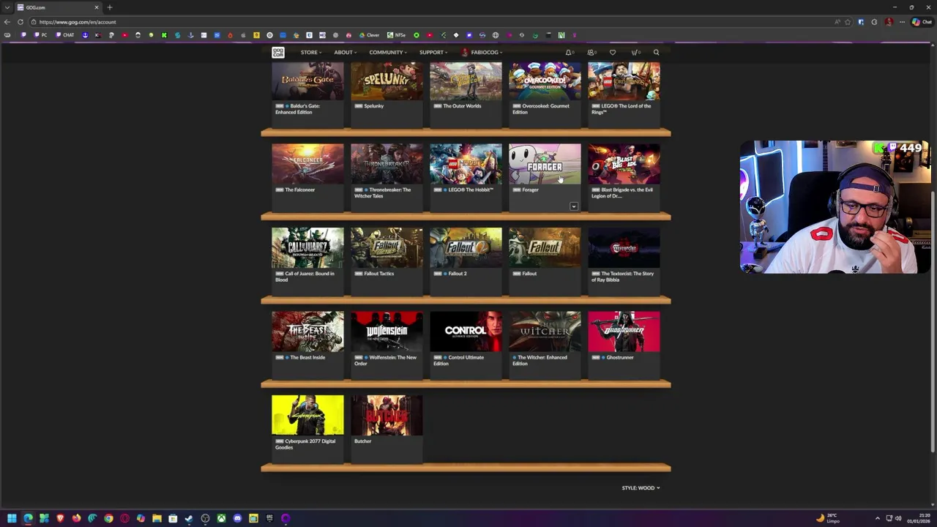The height and width of the screenshot is (527, 937).
Task: Switch to the GOG.com browser tab
Action: [x=59, y=7]
